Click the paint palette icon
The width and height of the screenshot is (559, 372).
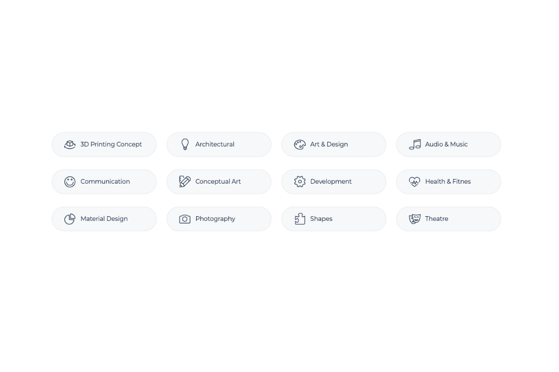click(x=300, y=145)
